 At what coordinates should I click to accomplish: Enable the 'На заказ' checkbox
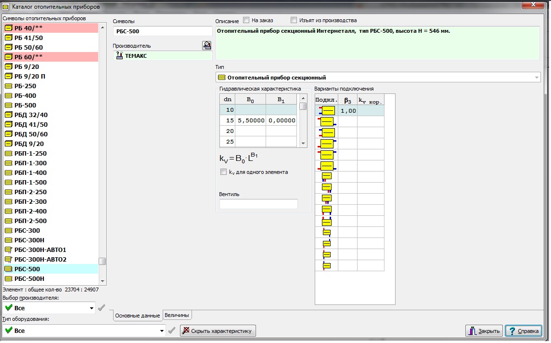[246, 20]
